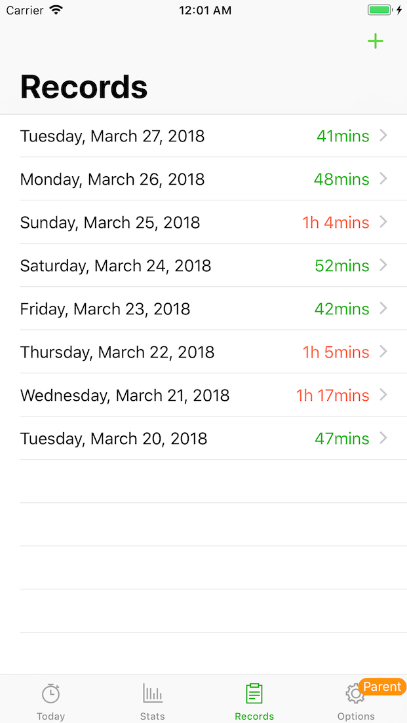Tap the green plus icon to add a record
This screenshot has height=723, width=407.
(x=376, y=41)
